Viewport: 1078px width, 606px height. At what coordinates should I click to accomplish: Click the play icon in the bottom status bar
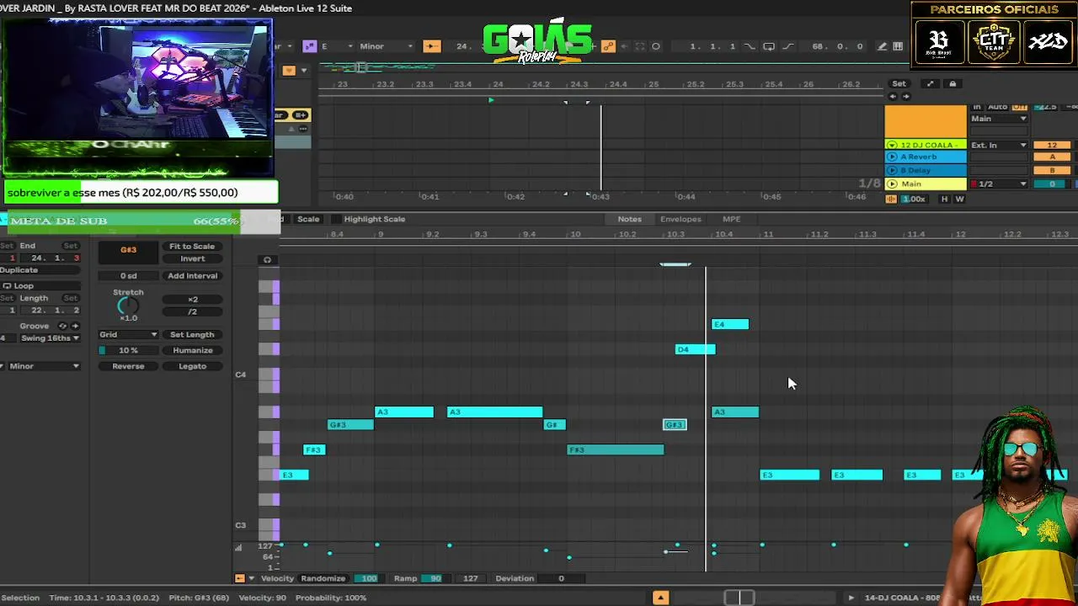tap(851, 598)
